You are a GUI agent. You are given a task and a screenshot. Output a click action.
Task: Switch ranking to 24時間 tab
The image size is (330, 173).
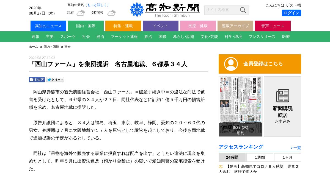coord(232,157)
